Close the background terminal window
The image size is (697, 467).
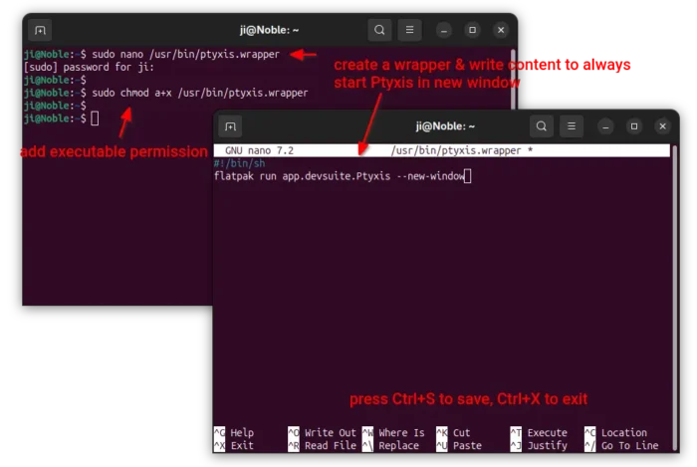click(500, 30)
